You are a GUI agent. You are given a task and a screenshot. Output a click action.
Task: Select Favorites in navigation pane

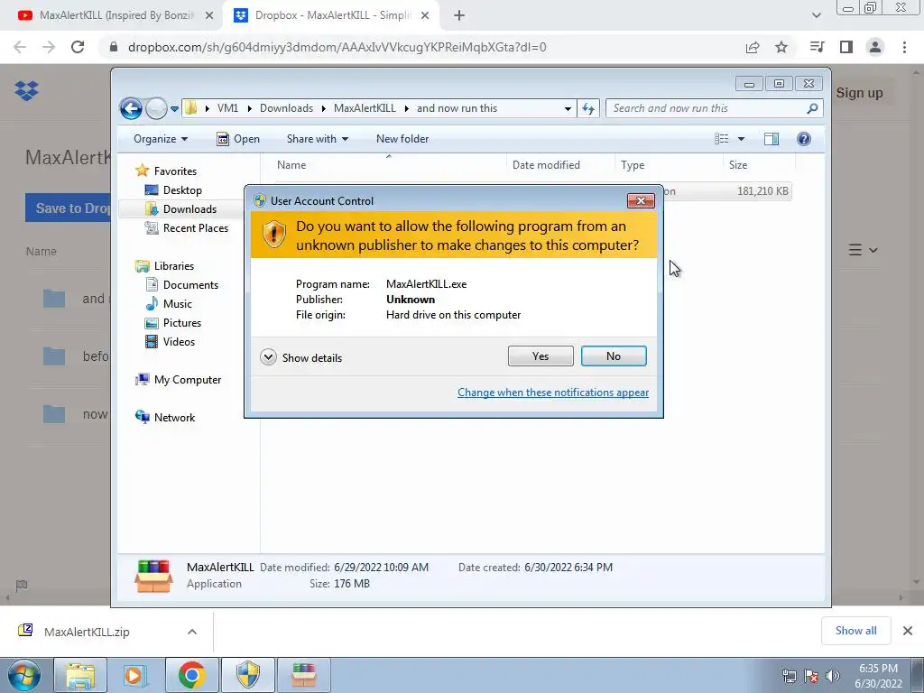click(167, 171)
